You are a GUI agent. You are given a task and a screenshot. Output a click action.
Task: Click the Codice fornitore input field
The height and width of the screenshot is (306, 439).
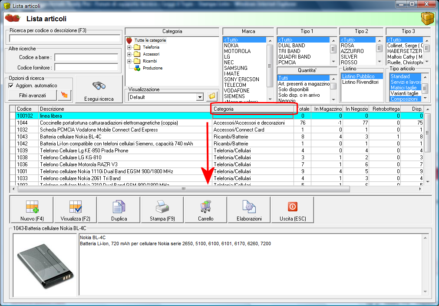(x=86, y=67)
